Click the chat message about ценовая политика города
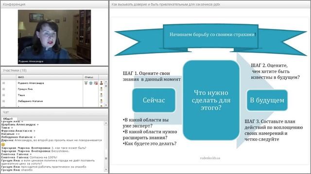 point(48,162)
